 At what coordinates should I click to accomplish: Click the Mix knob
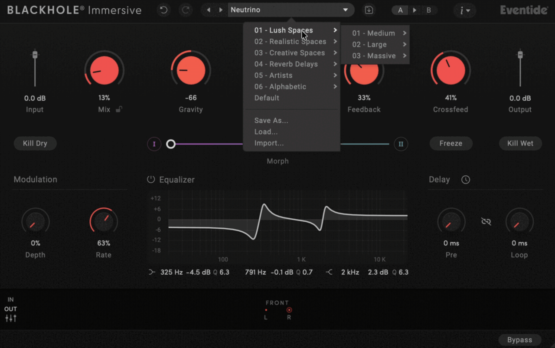pos(104,70)
